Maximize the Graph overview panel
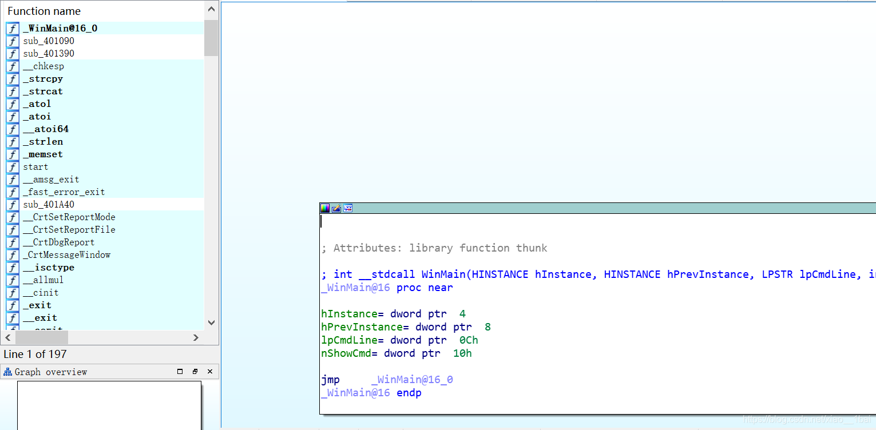Screen dimensions: 876x430 (x=180, y=372)
